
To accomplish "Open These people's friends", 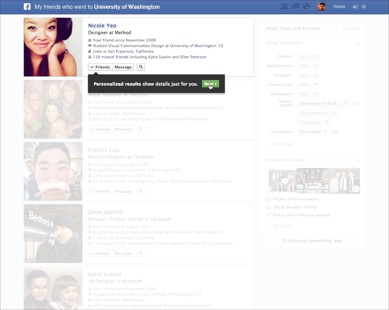I will click(295, 207).
